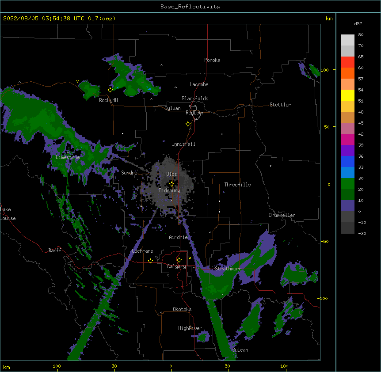The height and width of the screenshot is (372, 381).
Task: Click the Lacombe city label
Action: 199,84
